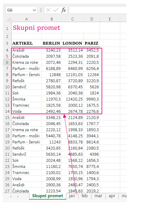Open the Name Box dropdown arrow

[x=34, y=10]
